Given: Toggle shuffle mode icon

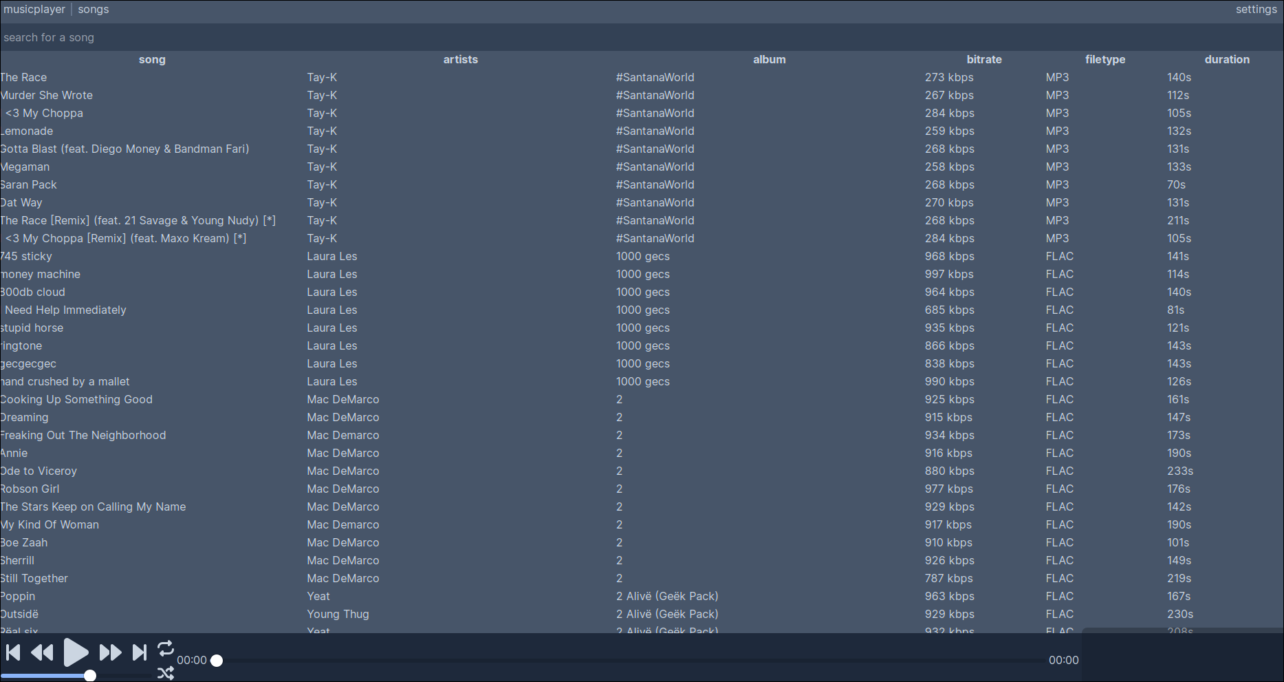Looking at the screenshot, I should tap(166, 673).
